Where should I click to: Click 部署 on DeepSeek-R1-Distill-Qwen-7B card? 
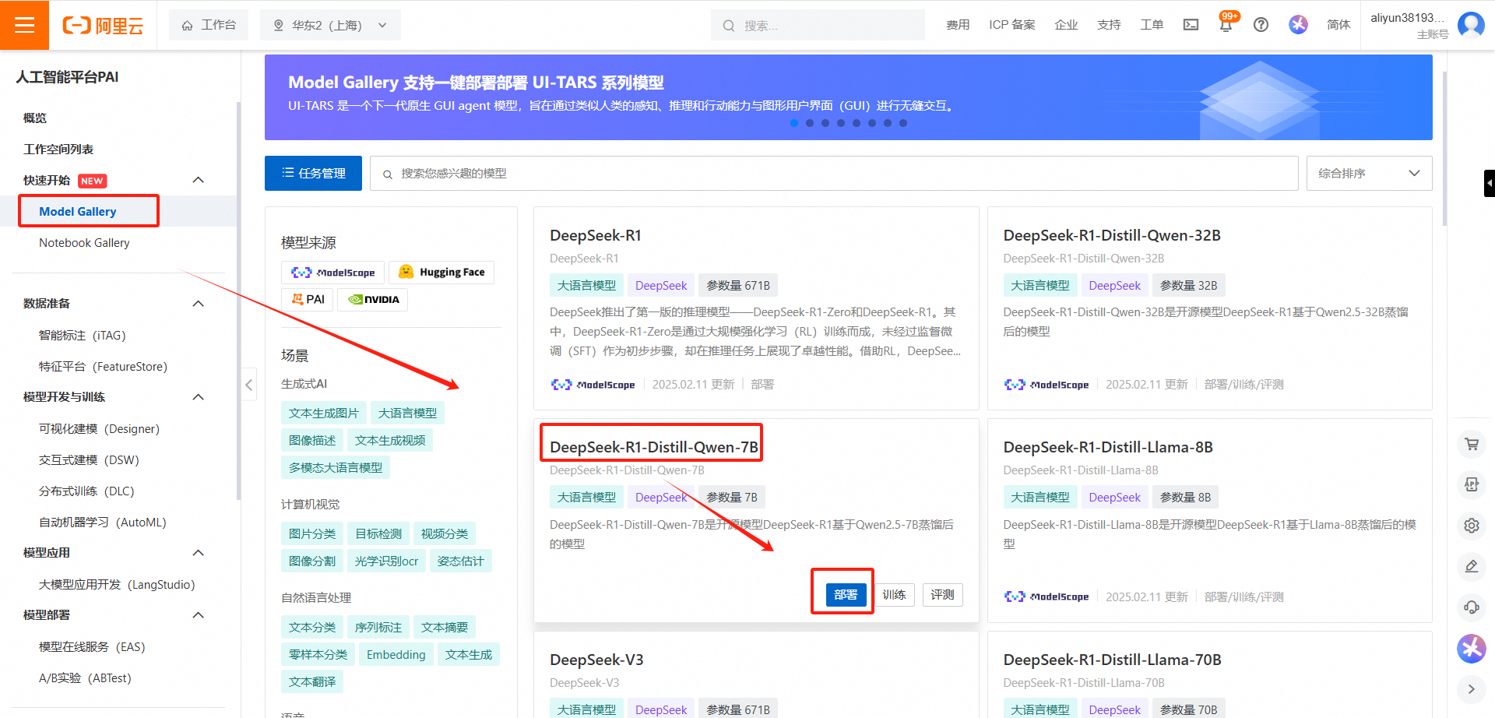845,595
